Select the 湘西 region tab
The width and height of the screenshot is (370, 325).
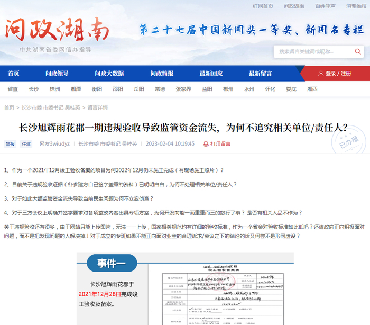tap(312, 89)
